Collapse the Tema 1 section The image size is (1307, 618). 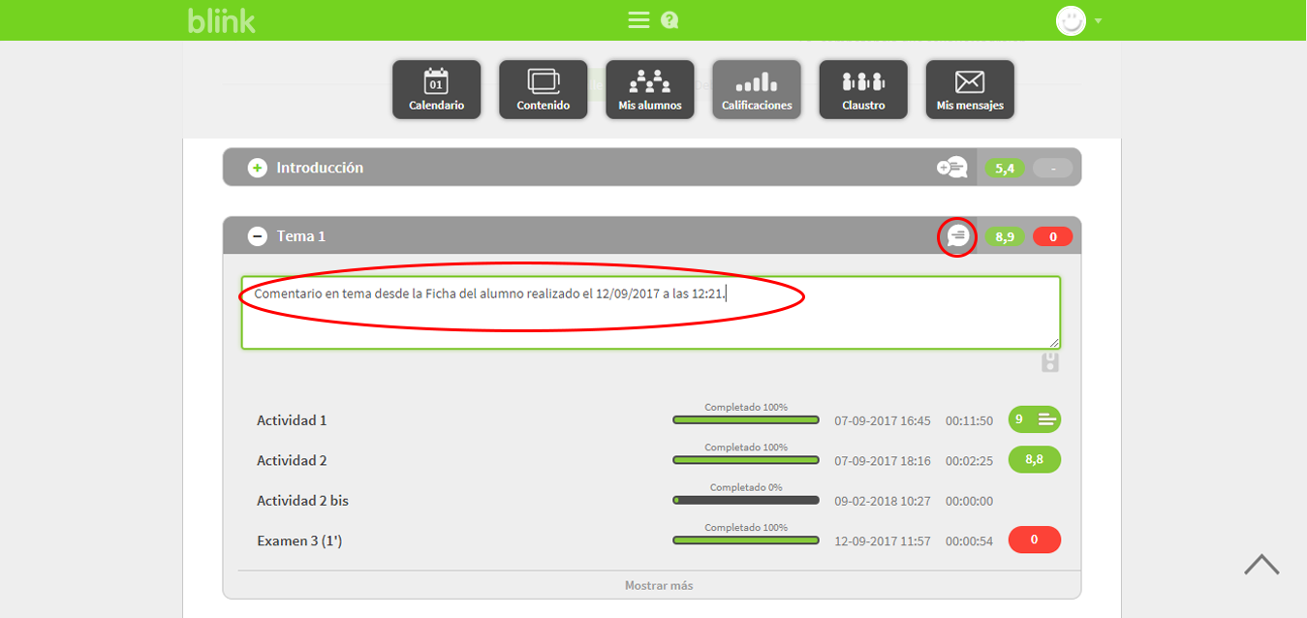(x=257, y=236)
